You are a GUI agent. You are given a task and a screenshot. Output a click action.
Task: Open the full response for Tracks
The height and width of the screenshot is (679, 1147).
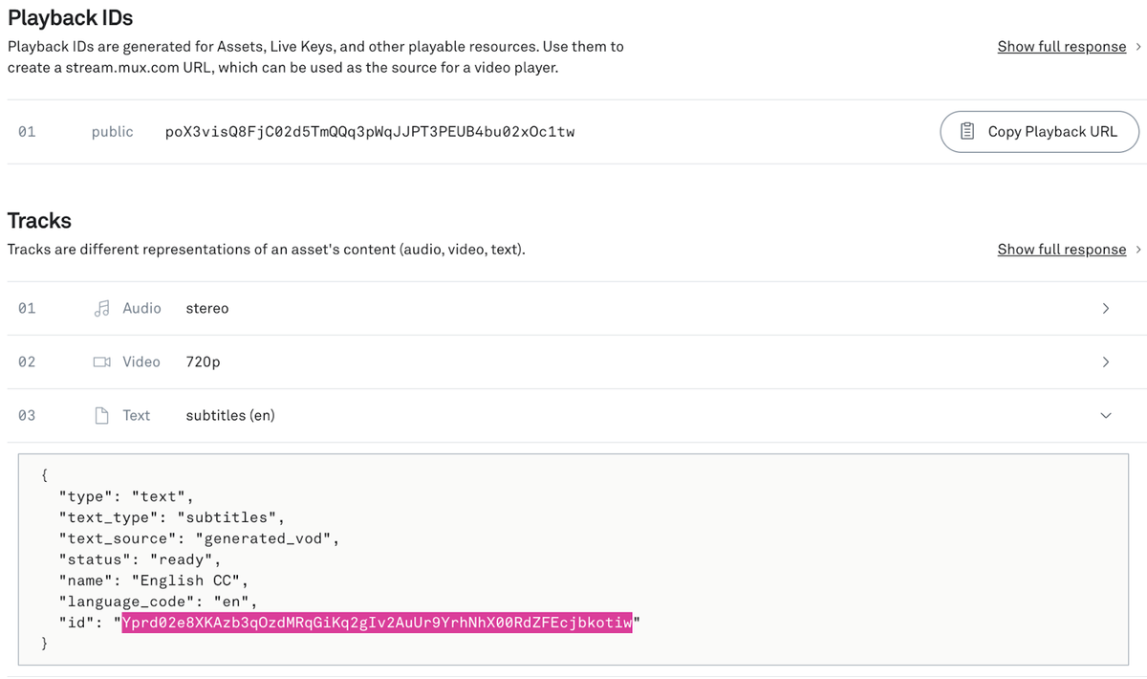coord(1062,249)
